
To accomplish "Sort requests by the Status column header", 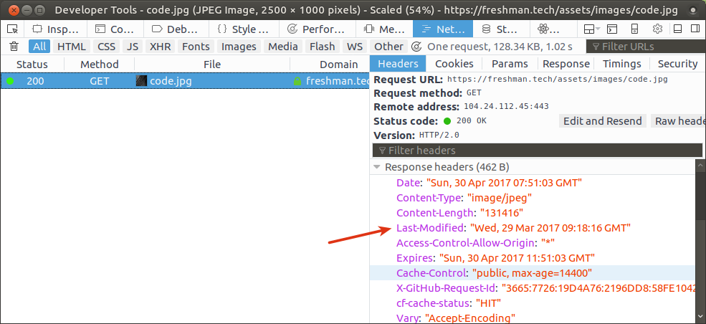I will [32, 64].
